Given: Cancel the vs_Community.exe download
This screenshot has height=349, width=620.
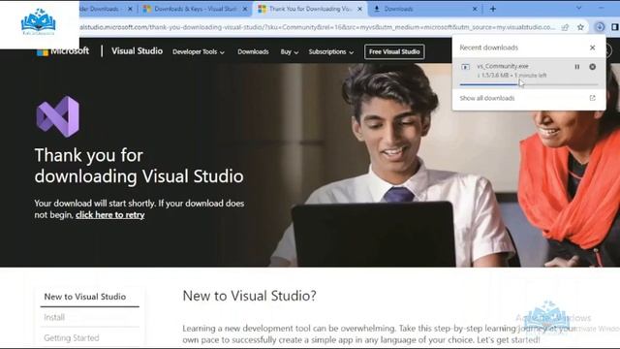Looking at the screenshot, I should coord(592,67).
